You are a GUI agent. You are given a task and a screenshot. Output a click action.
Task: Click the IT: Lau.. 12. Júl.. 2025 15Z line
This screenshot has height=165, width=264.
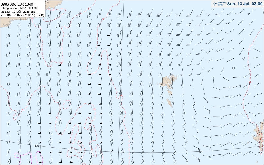coord(18,12)
